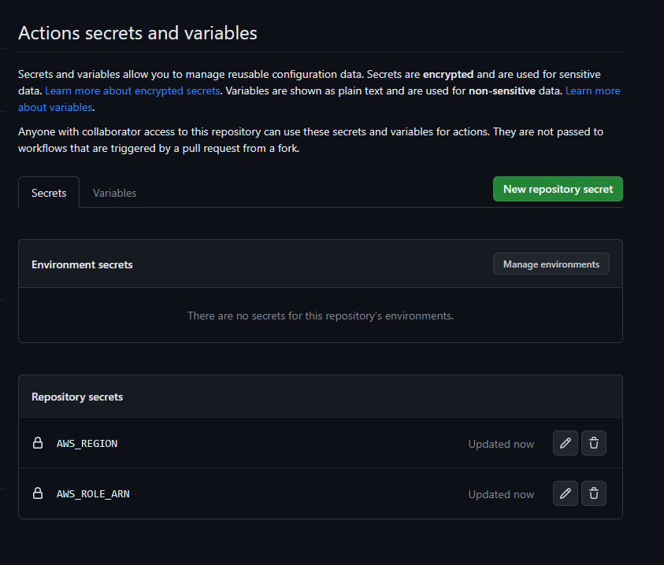
Task: Click the Repository secrets heading
Action: click(x=77, y=397)
